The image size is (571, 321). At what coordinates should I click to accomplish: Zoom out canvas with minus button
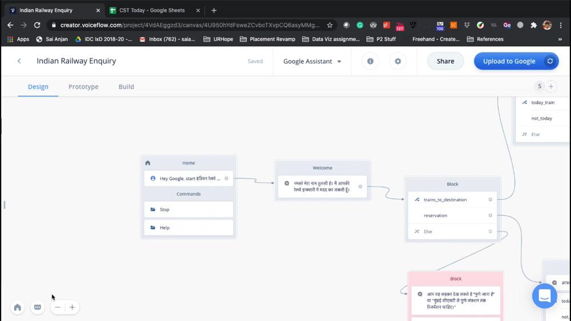(x=58, y=307)
